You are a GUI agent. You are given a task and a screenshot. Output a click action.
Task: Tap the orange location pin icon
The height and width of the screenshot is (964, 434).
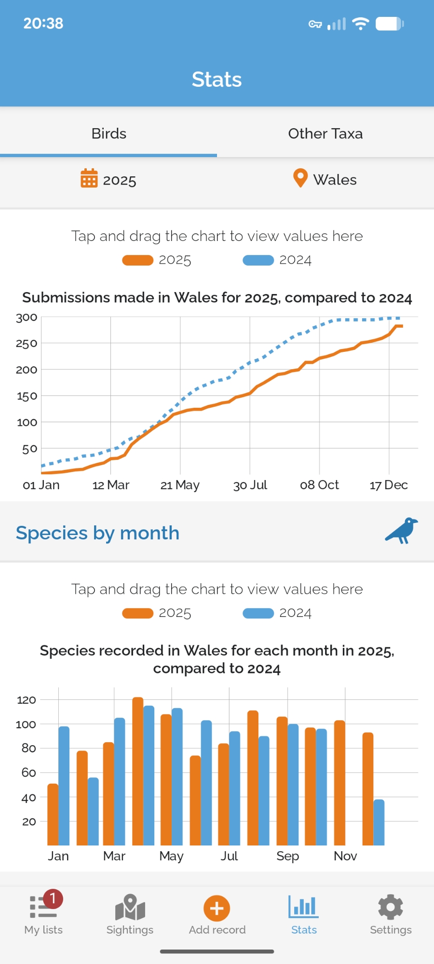(300, 178)
